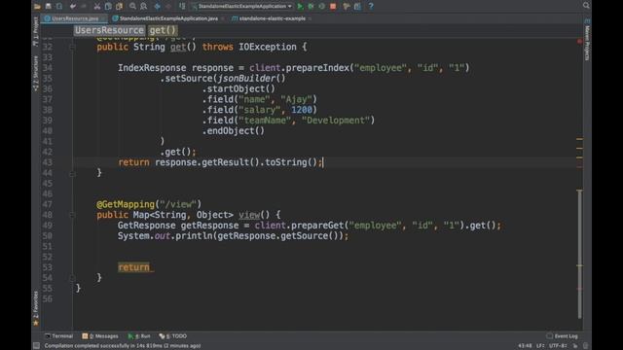
Task: Click the Forward navigation arrow icon
Action: pos(168,6)
